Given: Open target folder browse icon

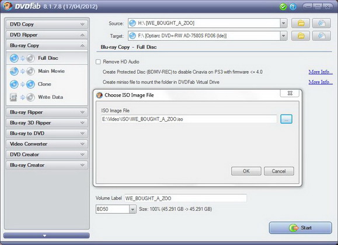Looking at the screenshot, I should point(301,36).
